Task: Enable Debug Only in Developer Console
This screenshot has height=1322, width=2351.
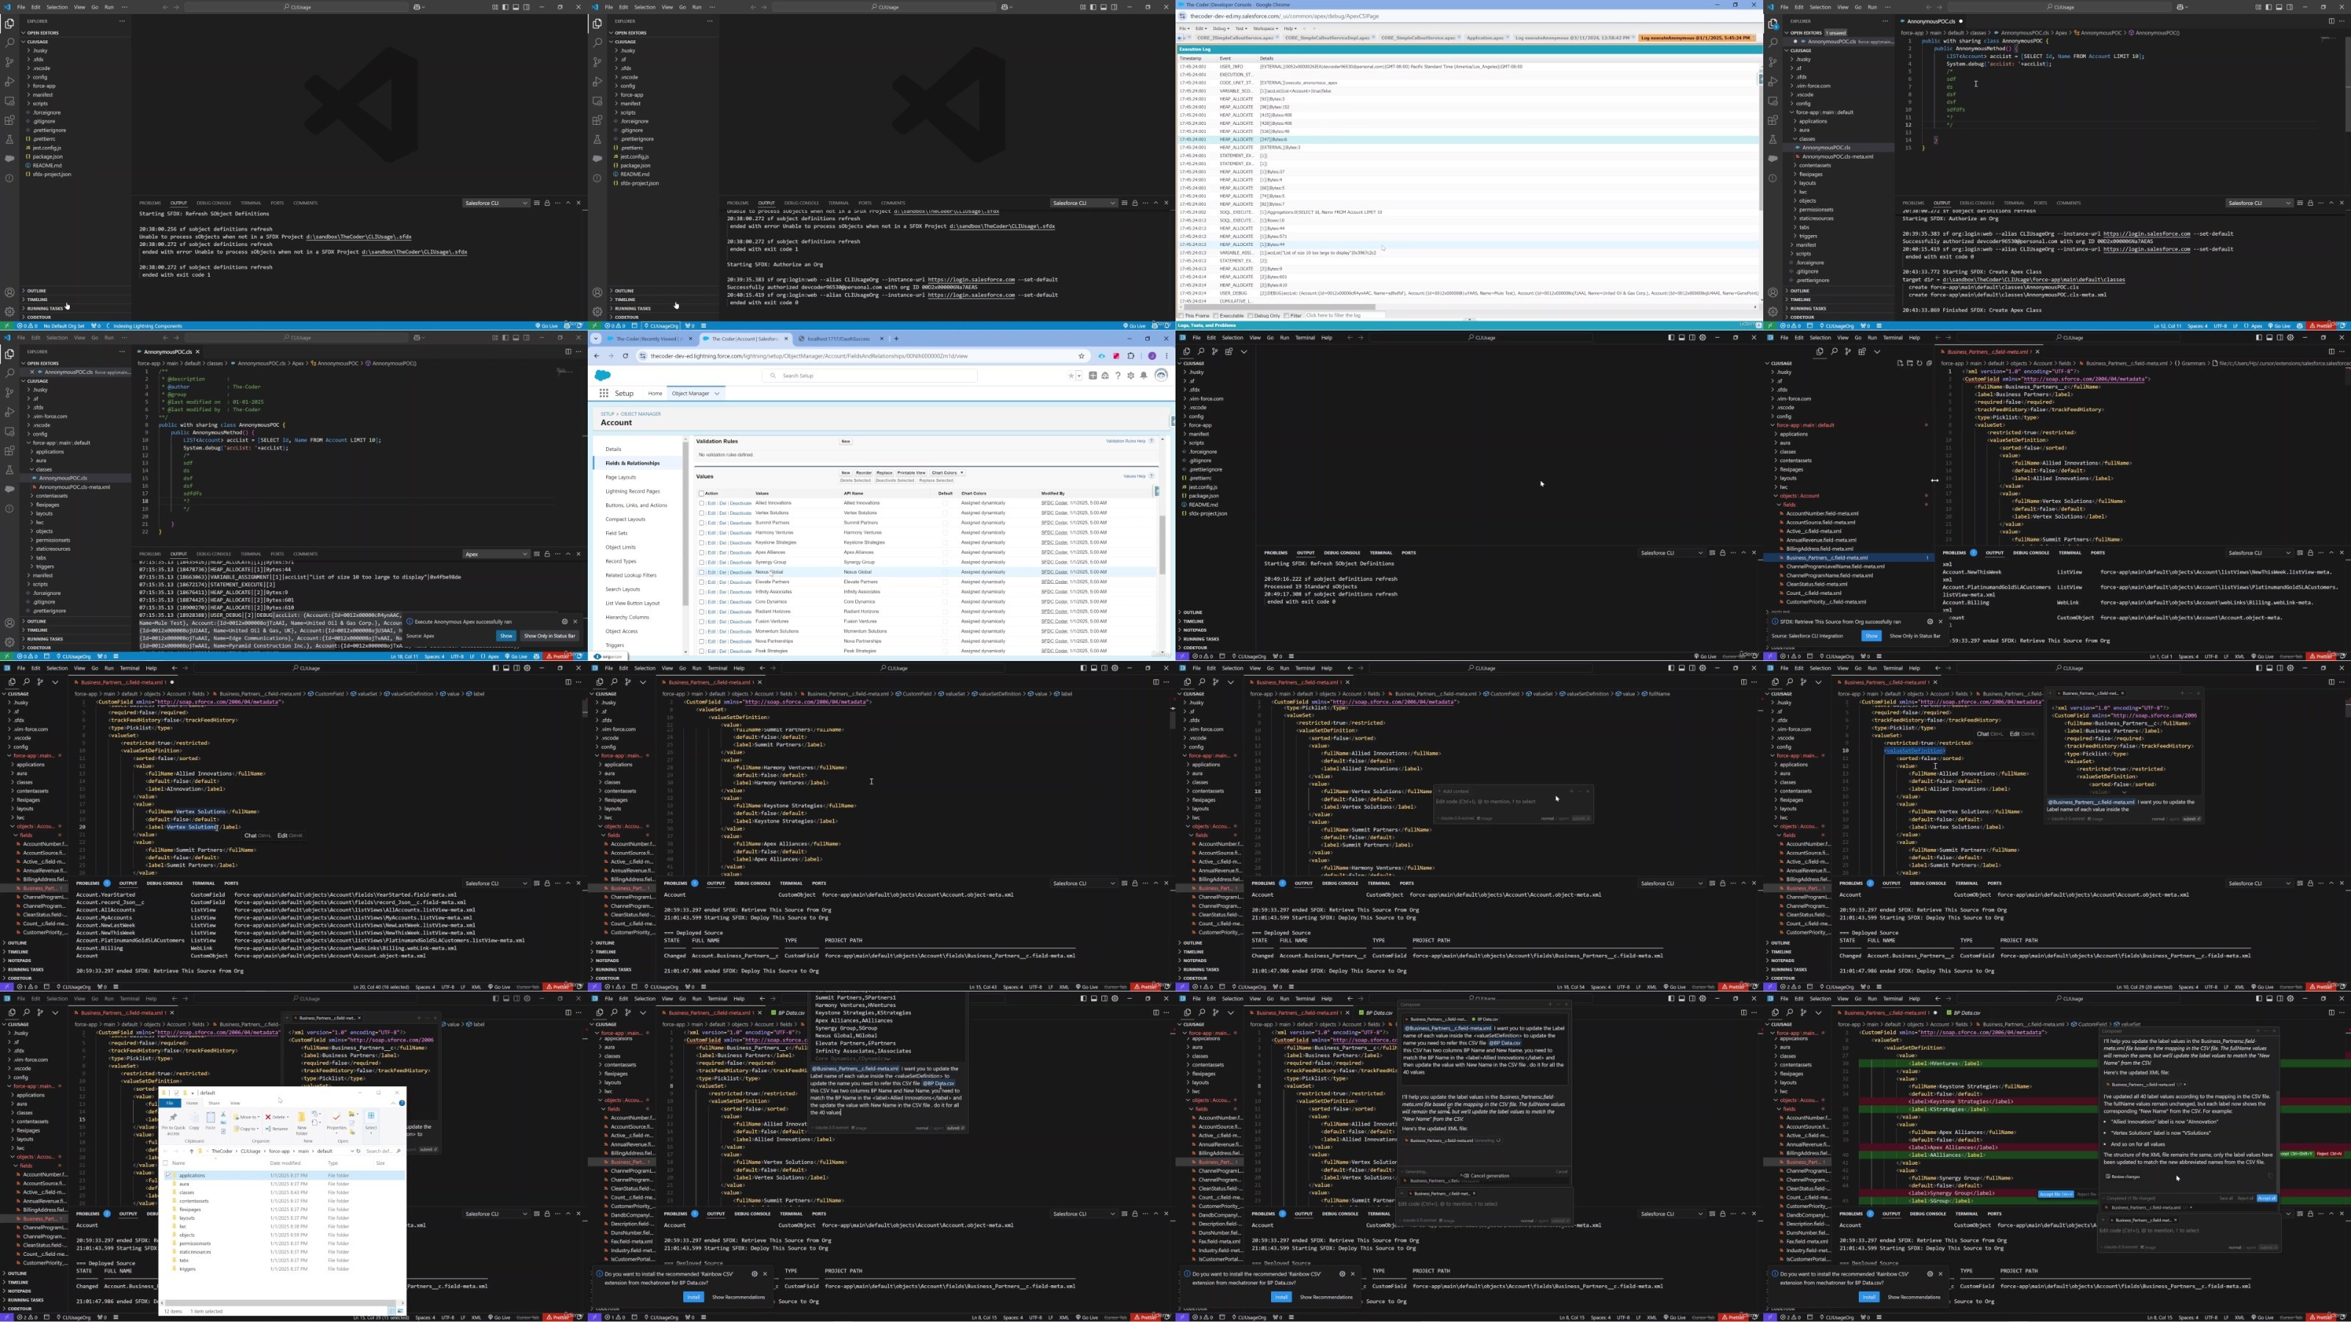Action: point(1251,316)
